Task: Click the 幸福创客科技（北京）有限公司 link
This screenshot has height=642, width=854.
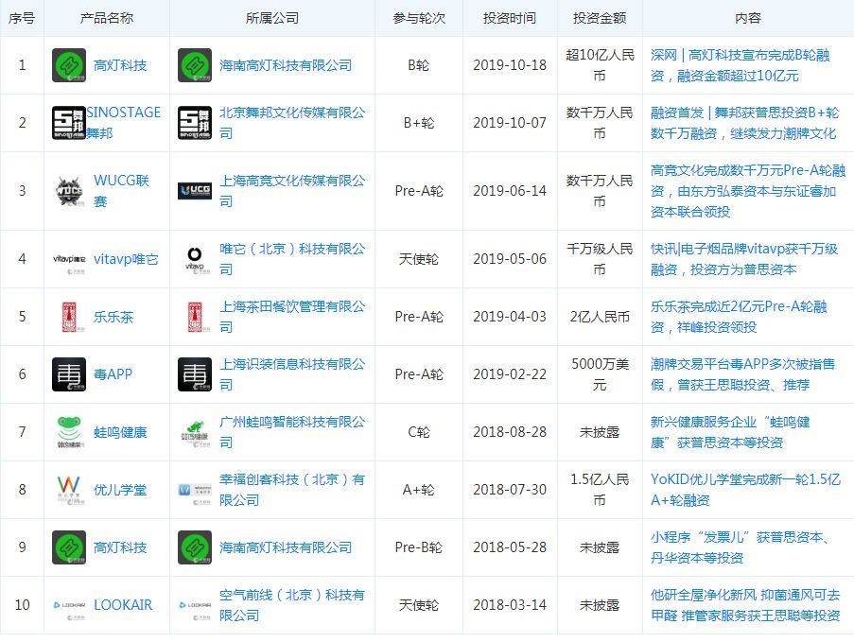Action: pos(292,490)
